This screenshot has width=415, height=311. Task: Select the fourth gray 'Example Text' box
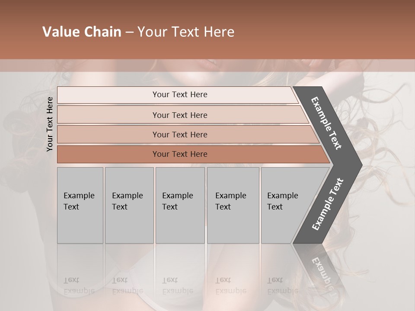tap(233, 205)
